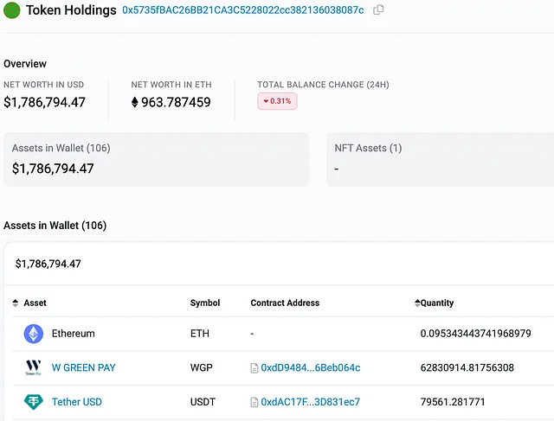
Task: Click the red 0.31% balance change badge
Action: pos(277,101)
